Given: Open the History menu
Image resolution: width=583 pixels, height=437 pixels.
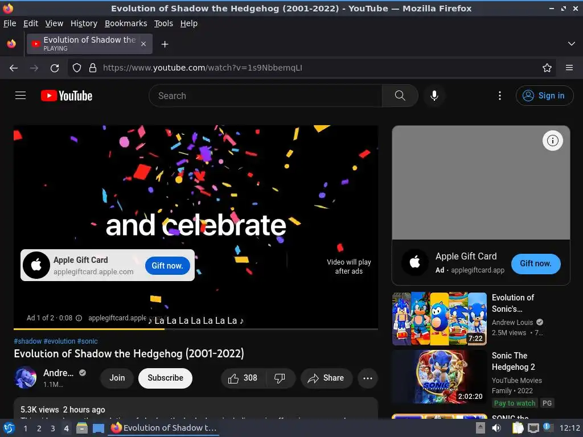Looking at the screenshot, I should 84,23.
